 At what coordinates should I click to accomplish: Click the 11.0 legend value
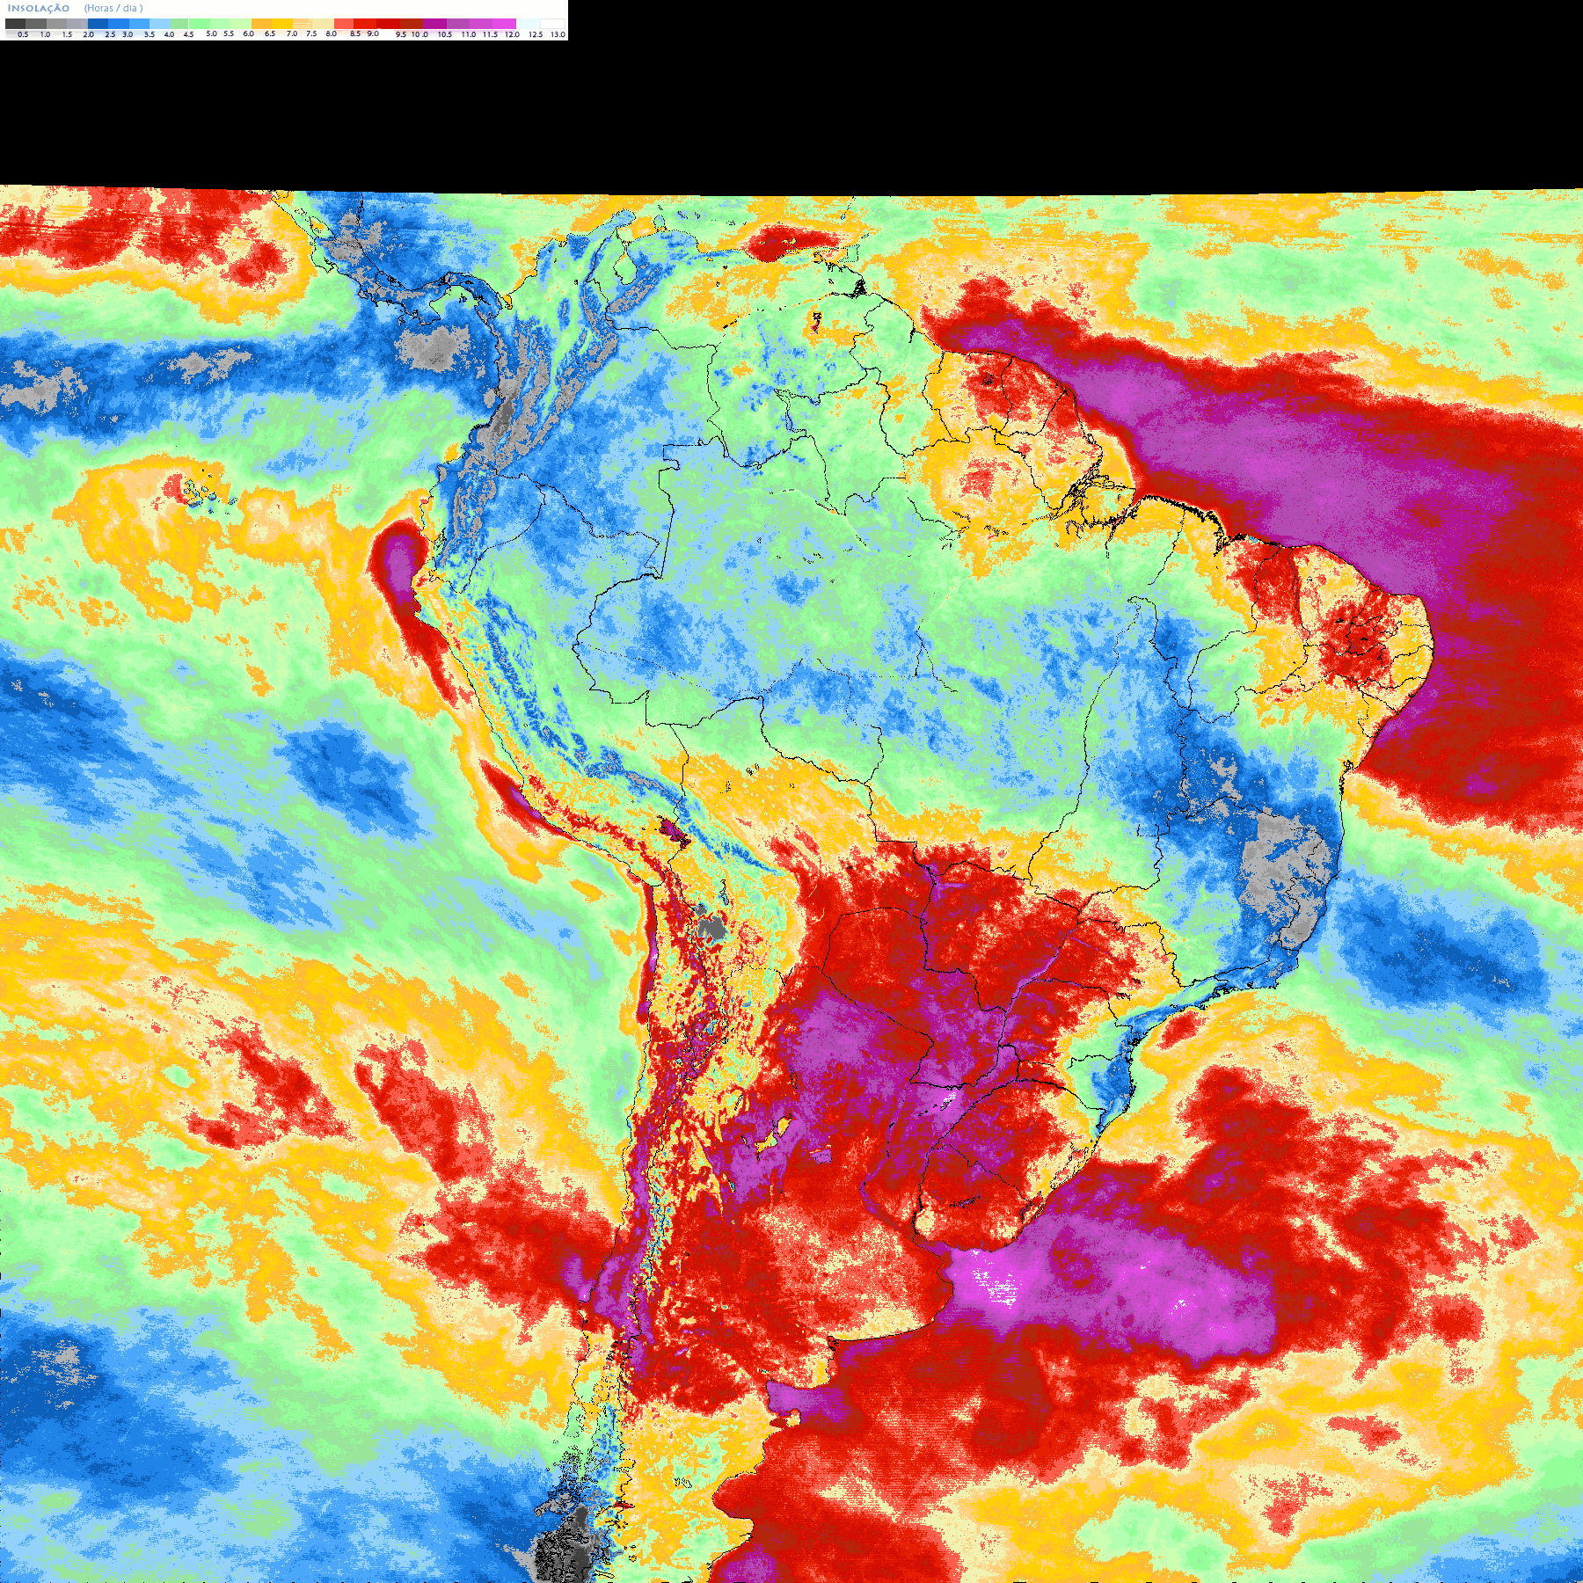pos(468,34)
